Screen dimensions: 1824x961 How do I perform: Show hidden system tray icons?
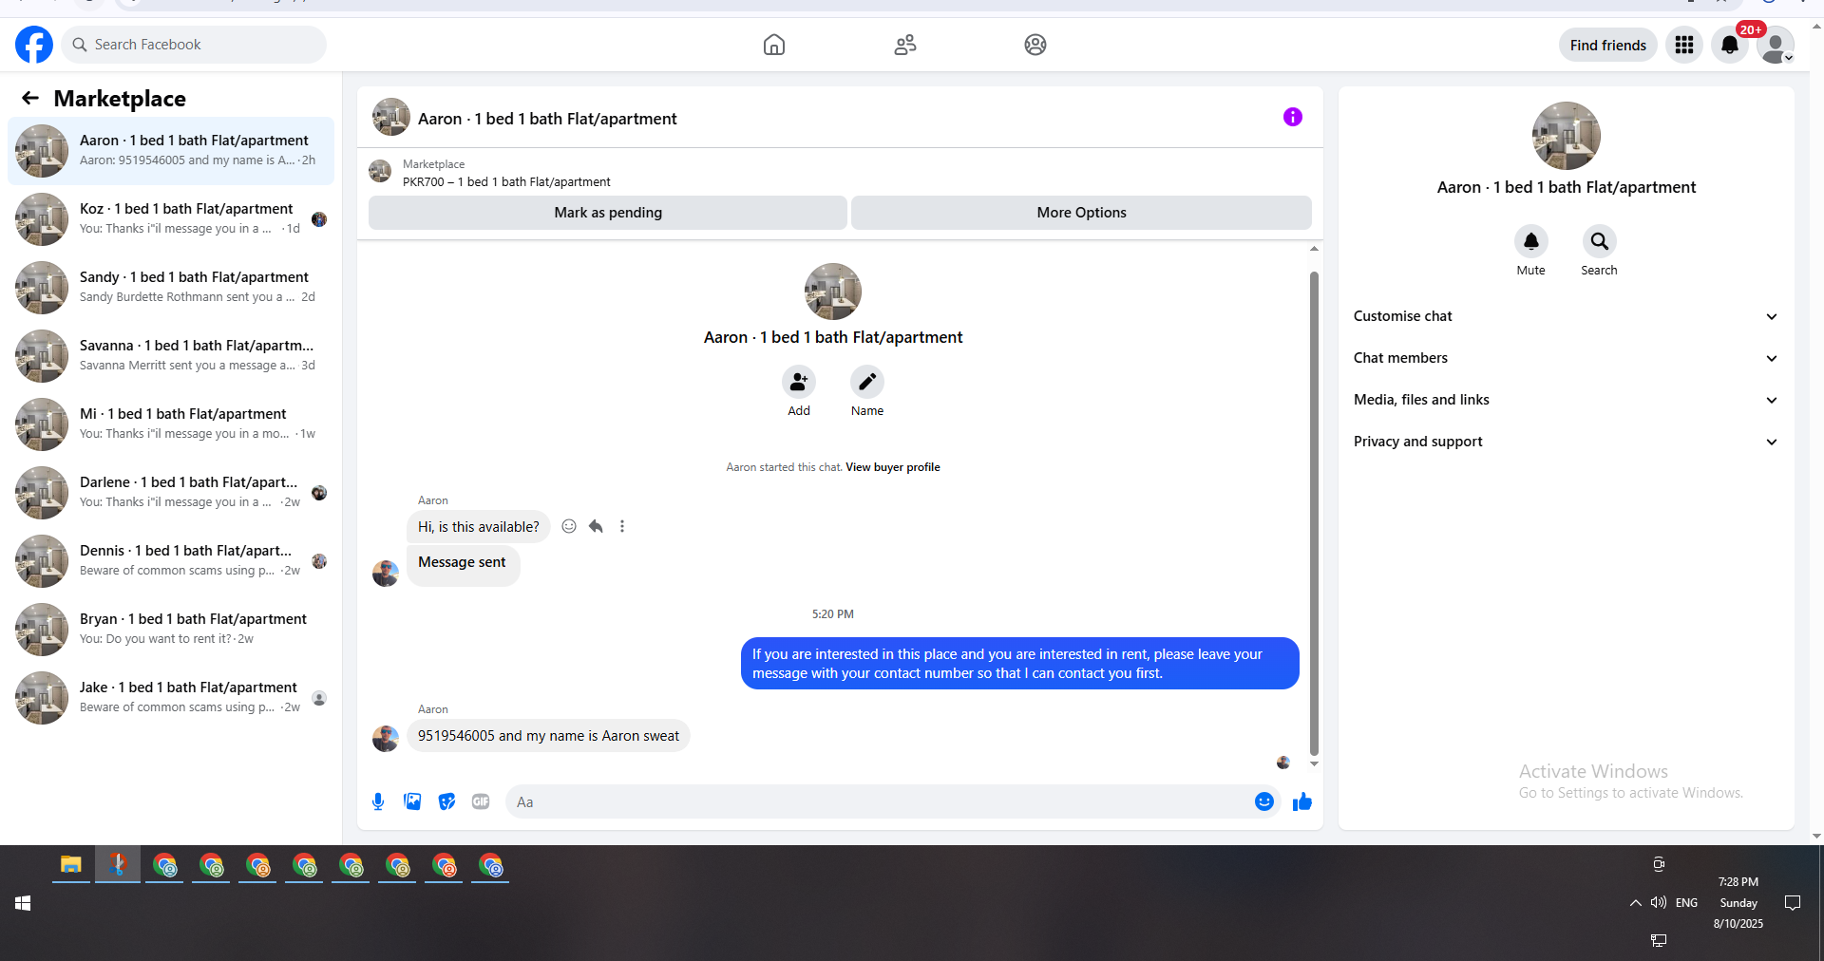pyautogui.click(x=1636, y=903)
